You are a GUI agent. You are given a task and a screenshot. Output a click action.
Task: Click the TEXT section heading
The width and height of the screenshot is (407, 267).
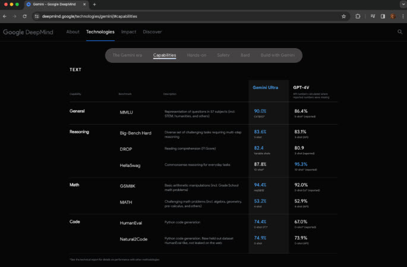(75, 70)
